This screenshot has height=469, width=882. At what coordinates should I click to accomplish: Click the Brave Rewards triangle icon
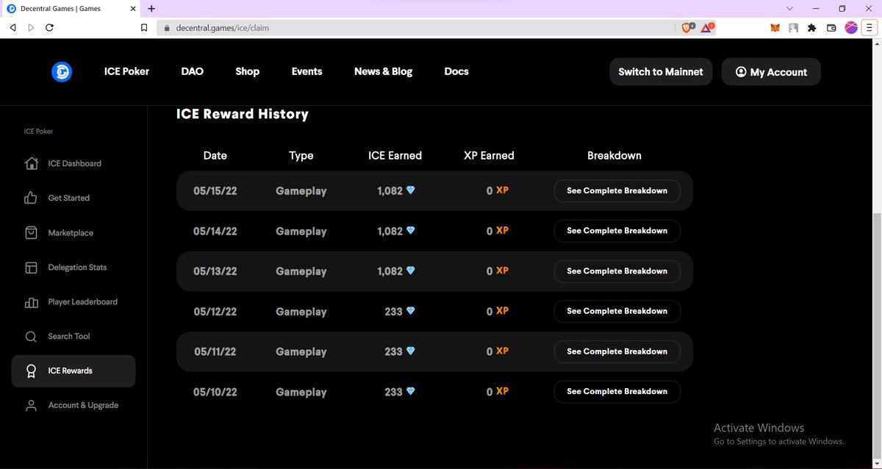tap(707, 27)
